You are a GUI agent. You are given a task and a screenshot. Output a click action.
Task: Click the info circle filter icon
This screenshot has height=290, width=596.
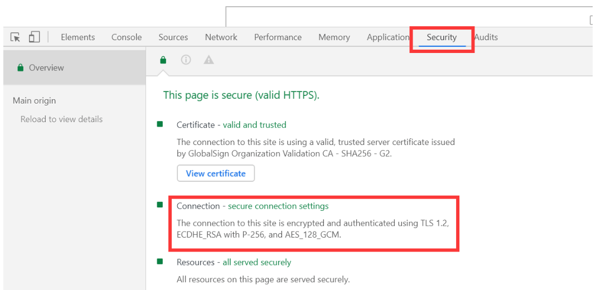click(x=186, y=60)
